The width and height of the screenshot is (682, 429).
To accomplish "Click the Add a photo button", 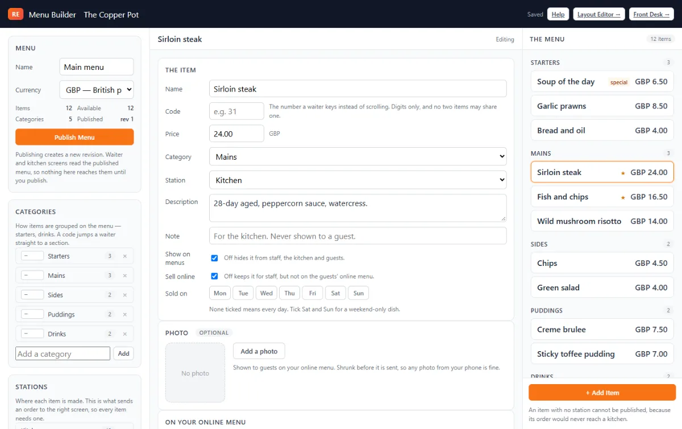I will tap(259, 351).
